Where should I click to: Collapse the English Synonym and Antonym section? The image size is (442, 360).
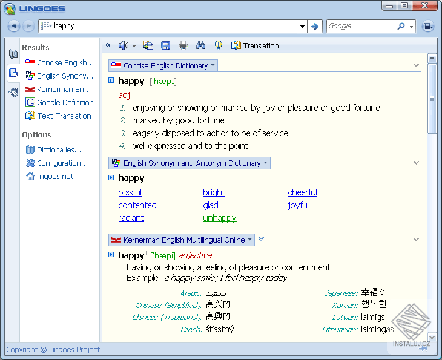click(x=416, y=163)
